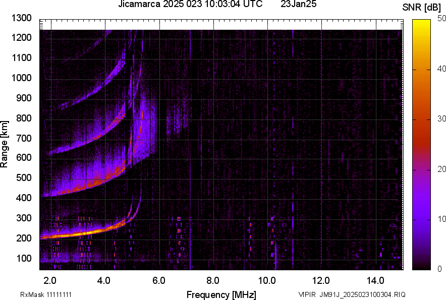
Task: Click the yellow top of the SNR colorbar
Action: 422,23
